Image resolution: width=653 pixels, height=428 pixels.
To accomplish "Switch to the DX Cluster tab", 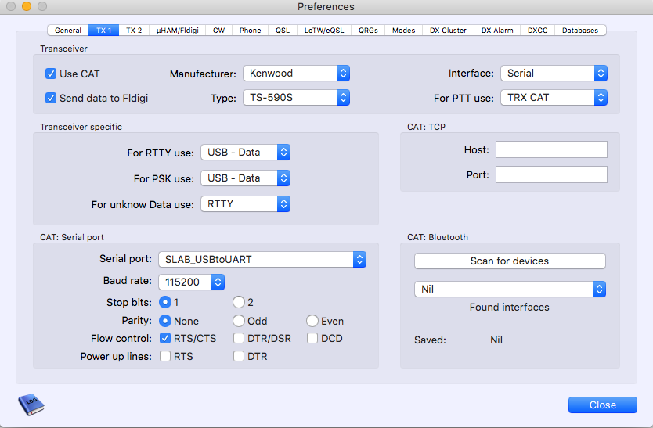I will pyautogui.click(x=448, y=31).
